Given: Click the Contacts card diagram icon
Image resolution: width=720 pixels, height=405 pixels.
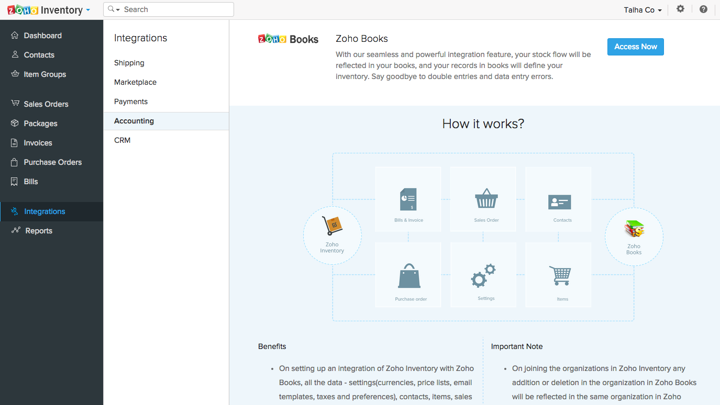Looking at the screenshot, I should pos(559,201).
